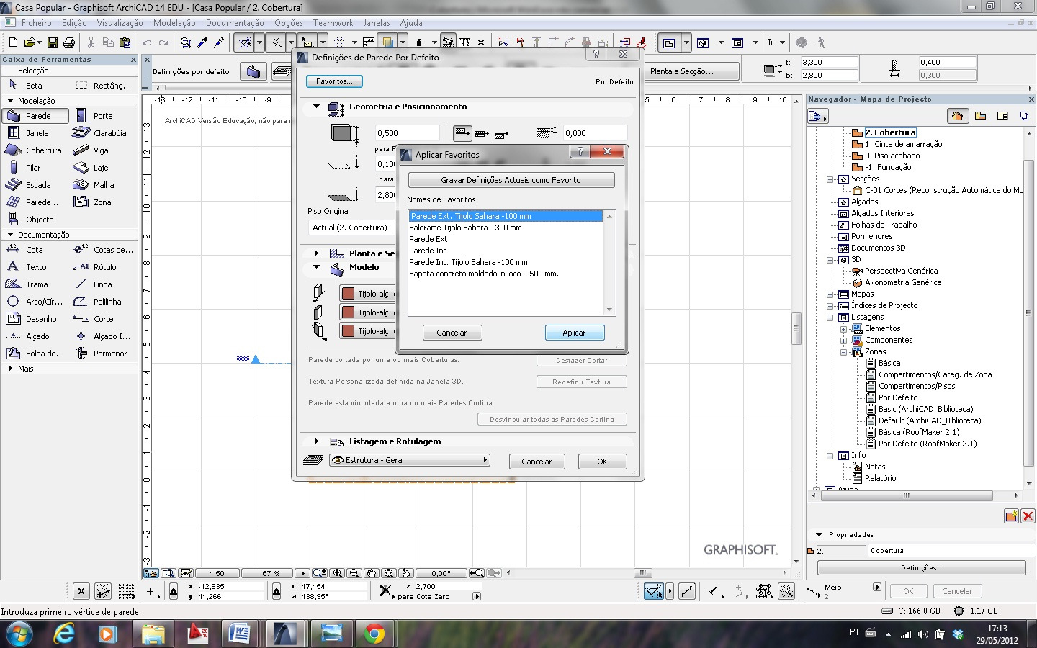
Task: Open Perspectiva Genérica in Navigator
Action: (x=901, y=271)
